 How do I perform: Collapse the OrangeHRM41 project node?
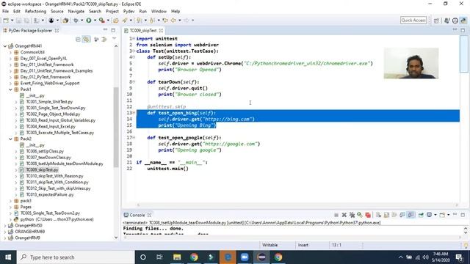pos(5,46)
